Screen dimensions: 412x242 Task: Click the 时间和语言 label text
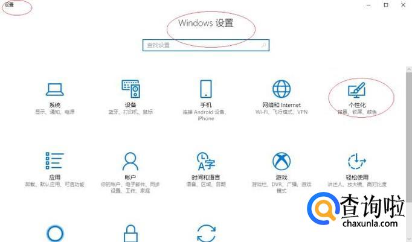206,177
